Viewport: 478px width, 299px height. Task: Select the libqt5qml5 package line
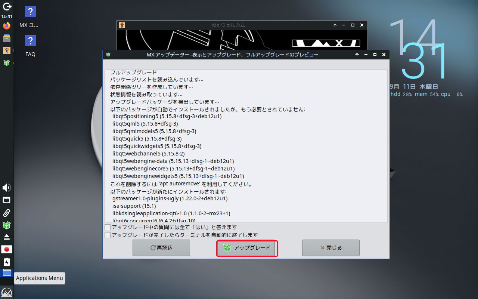[145, 124]
